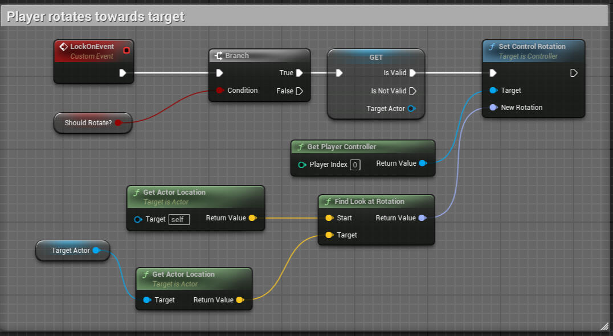Click the Target Actor variable output pin
The height and width of the screenshot is (336, 613).
[96, 251]
